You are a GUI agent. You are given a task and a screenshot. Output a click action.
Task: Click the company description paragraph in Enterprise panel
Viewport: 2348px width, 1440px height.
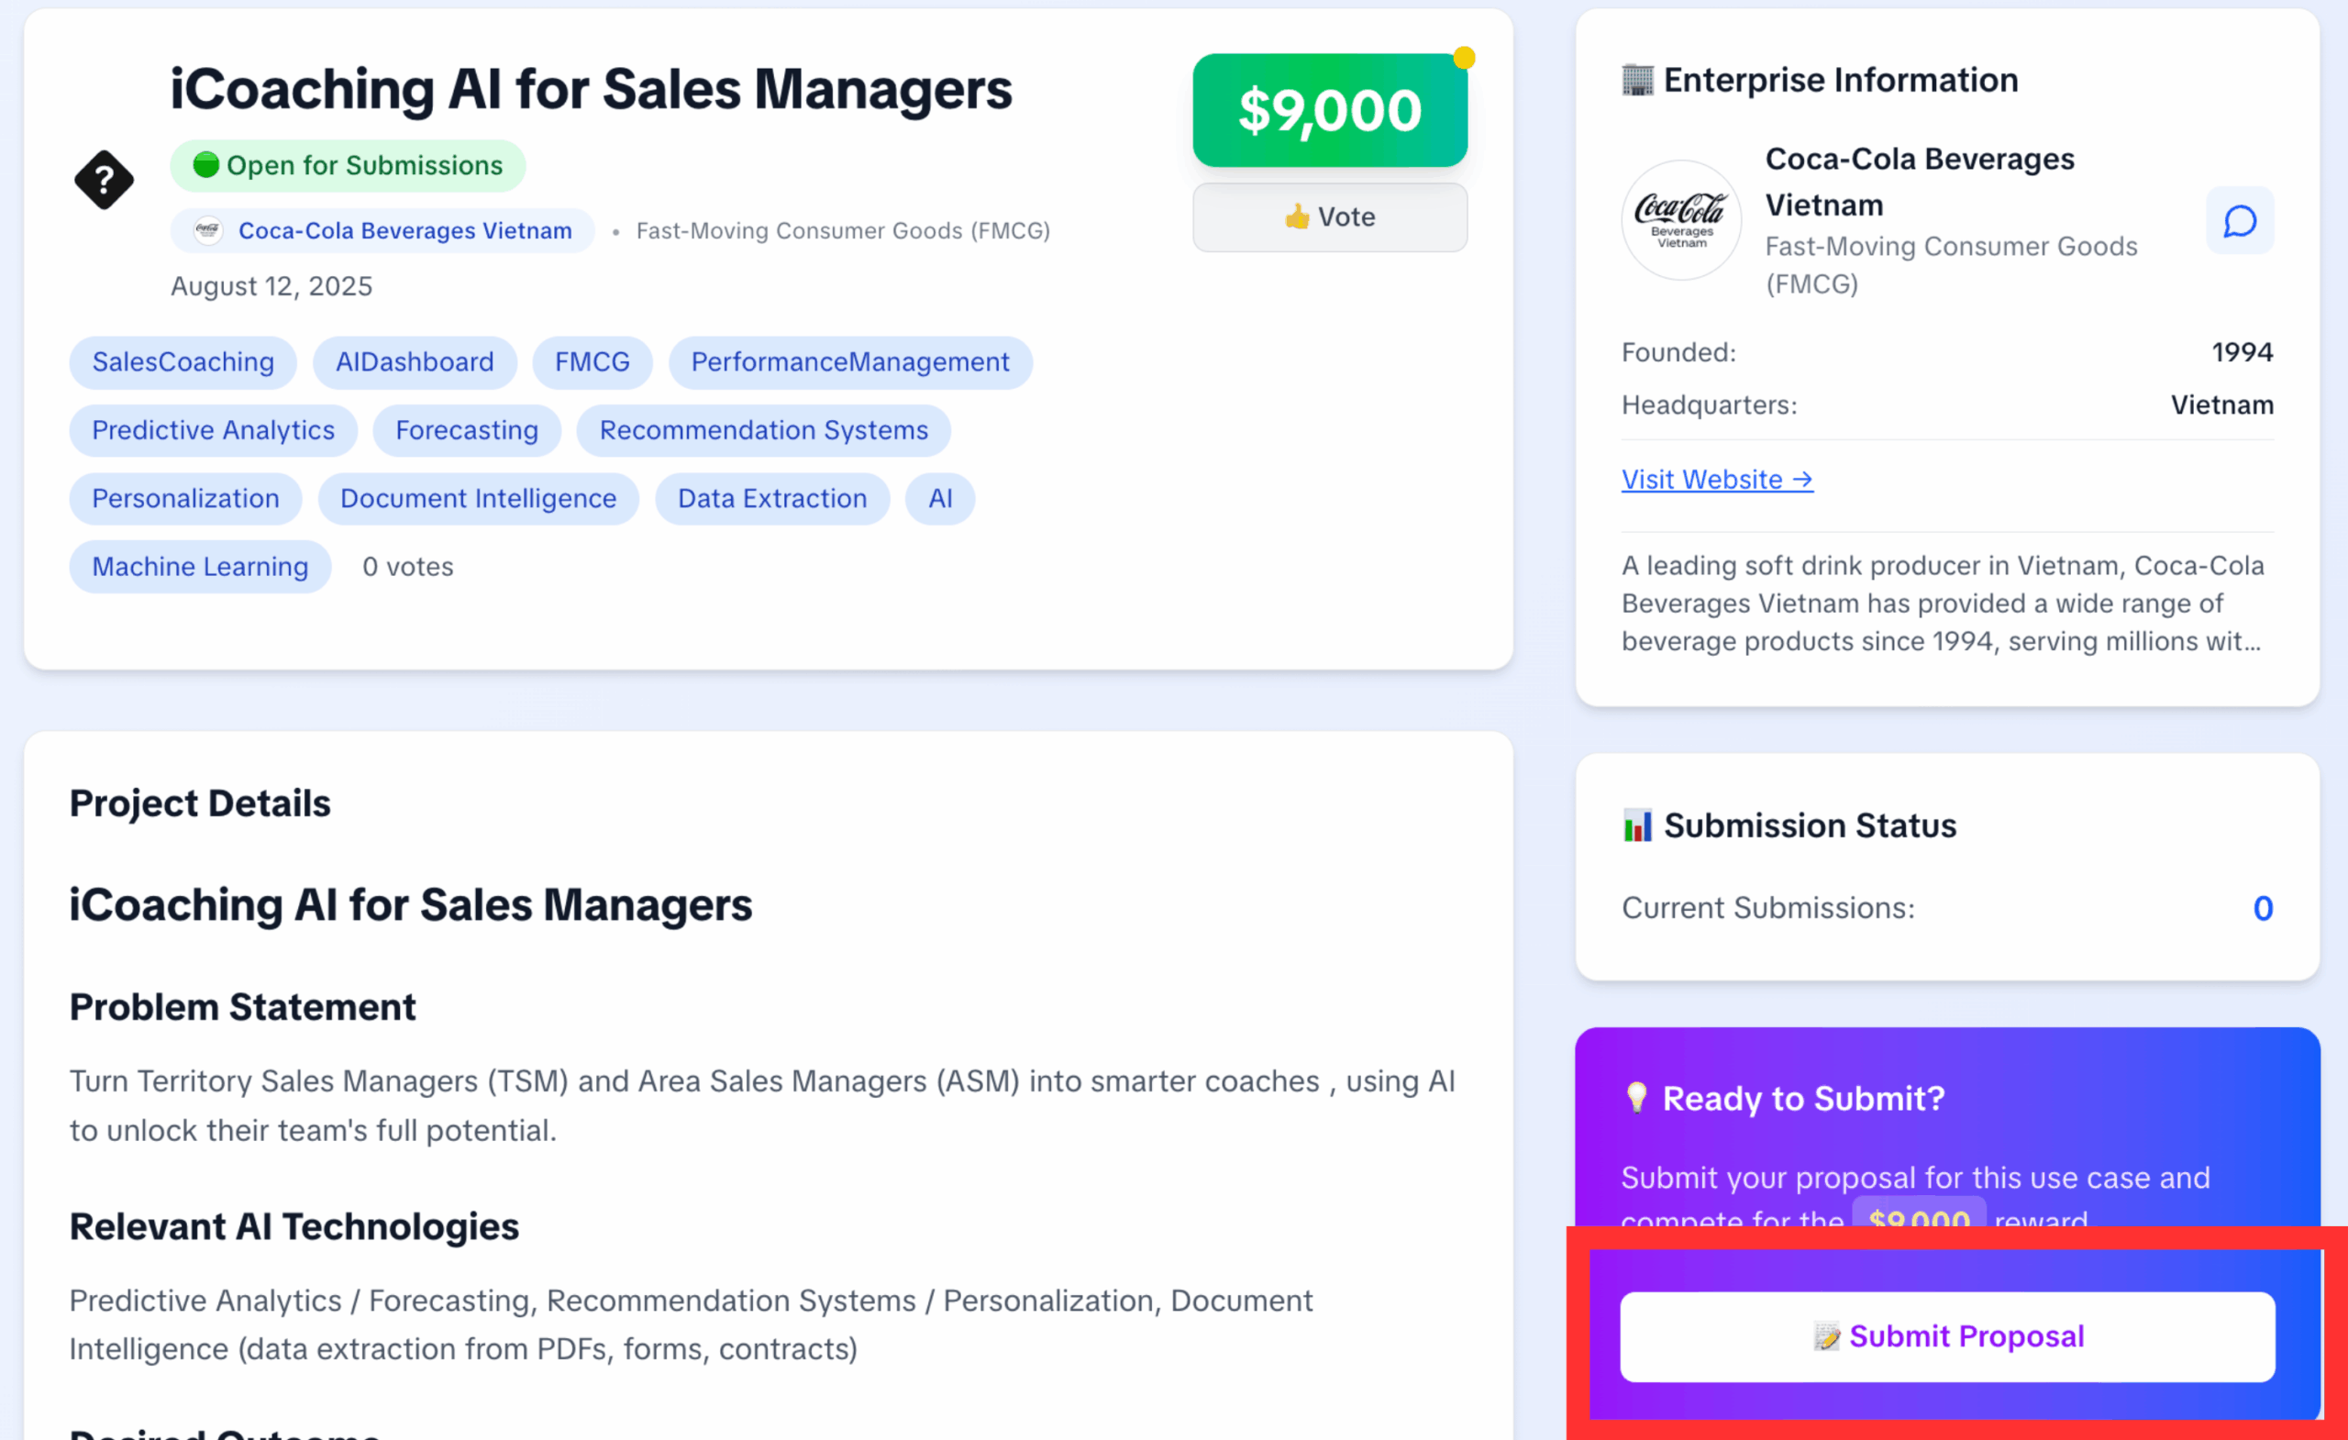coord(1942,604)
